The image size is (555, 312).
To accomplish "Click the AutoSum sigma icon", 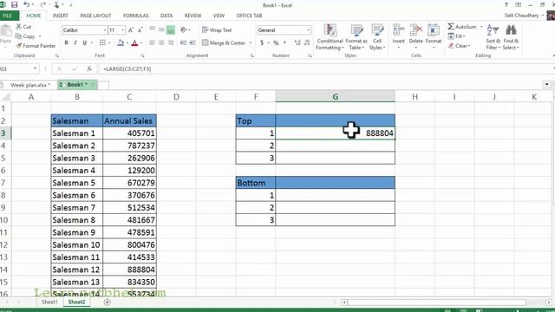I will tap(451, 27).
